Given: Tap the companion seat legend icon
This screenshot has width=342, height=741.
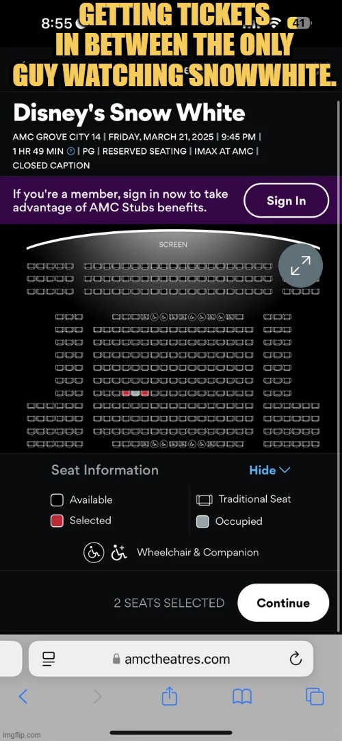Looking at the screenshot, I should point(119,552).
